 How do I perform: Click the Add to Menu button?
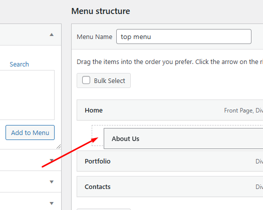point(30,132)
